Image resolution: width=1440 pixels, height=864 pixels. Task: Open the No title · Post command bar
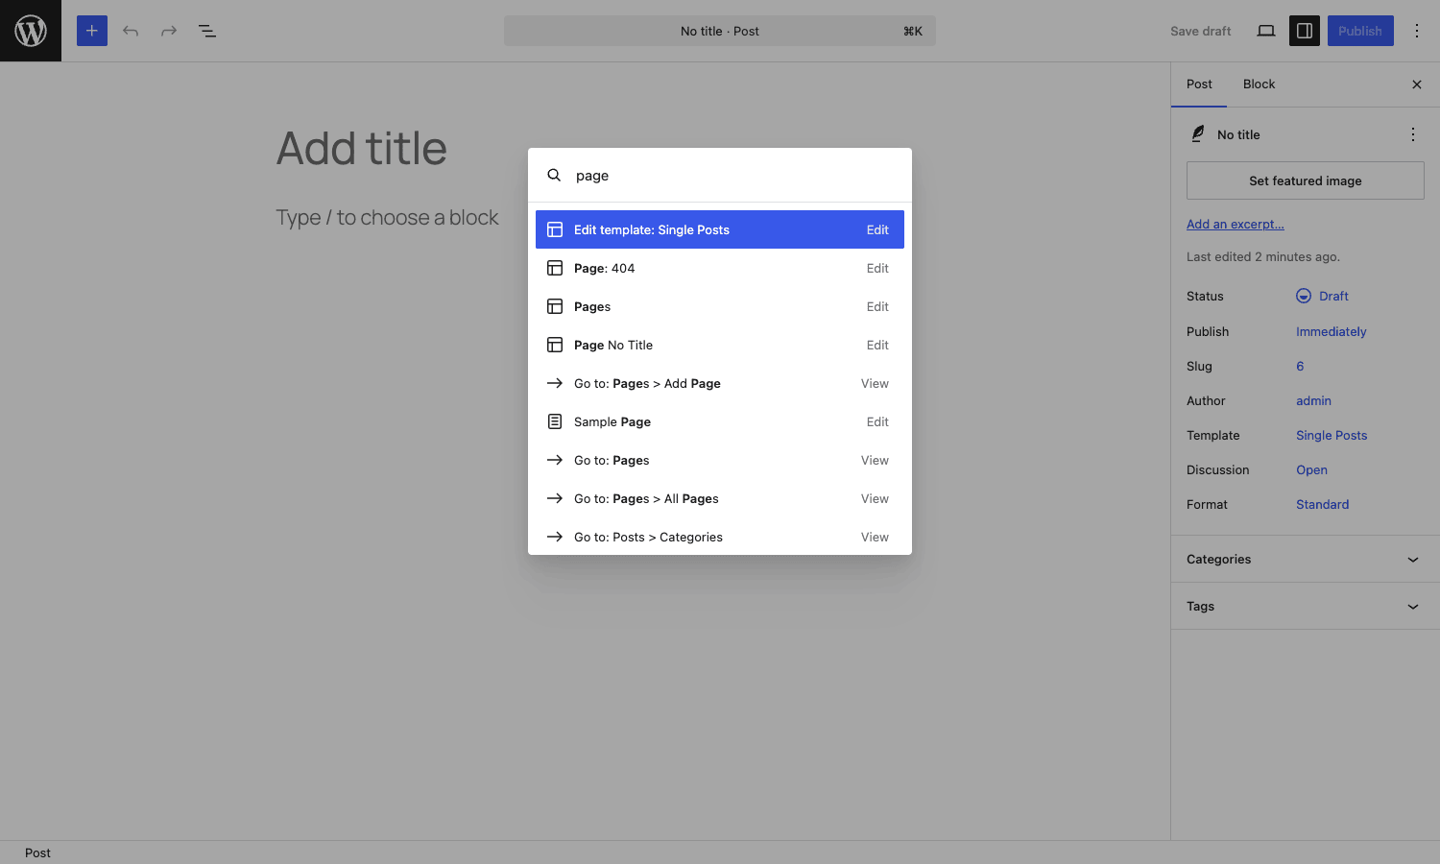click(x=720, y=31)
